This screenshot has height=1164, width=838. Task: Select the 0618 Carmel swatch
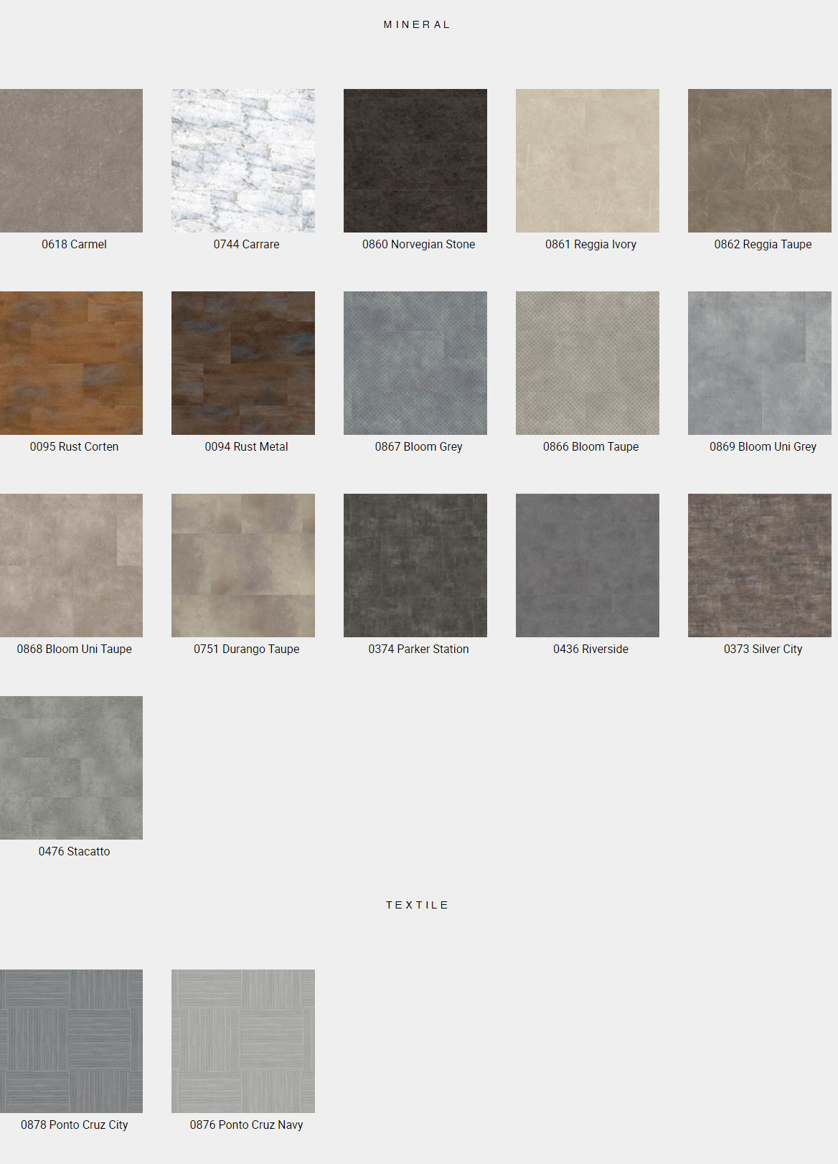(71, 161)
